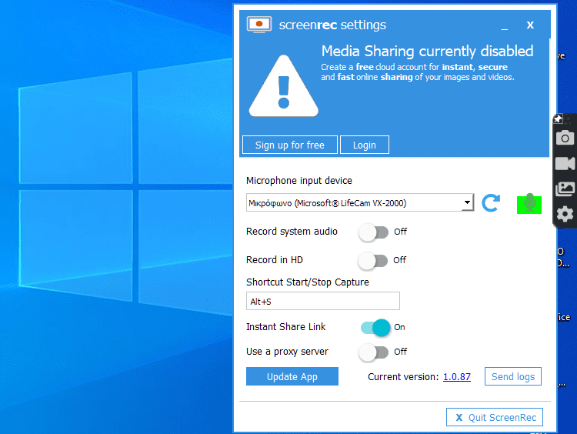
Task: Click the ScreenRec logo icon in title bar
Action: tap(259, 25)
